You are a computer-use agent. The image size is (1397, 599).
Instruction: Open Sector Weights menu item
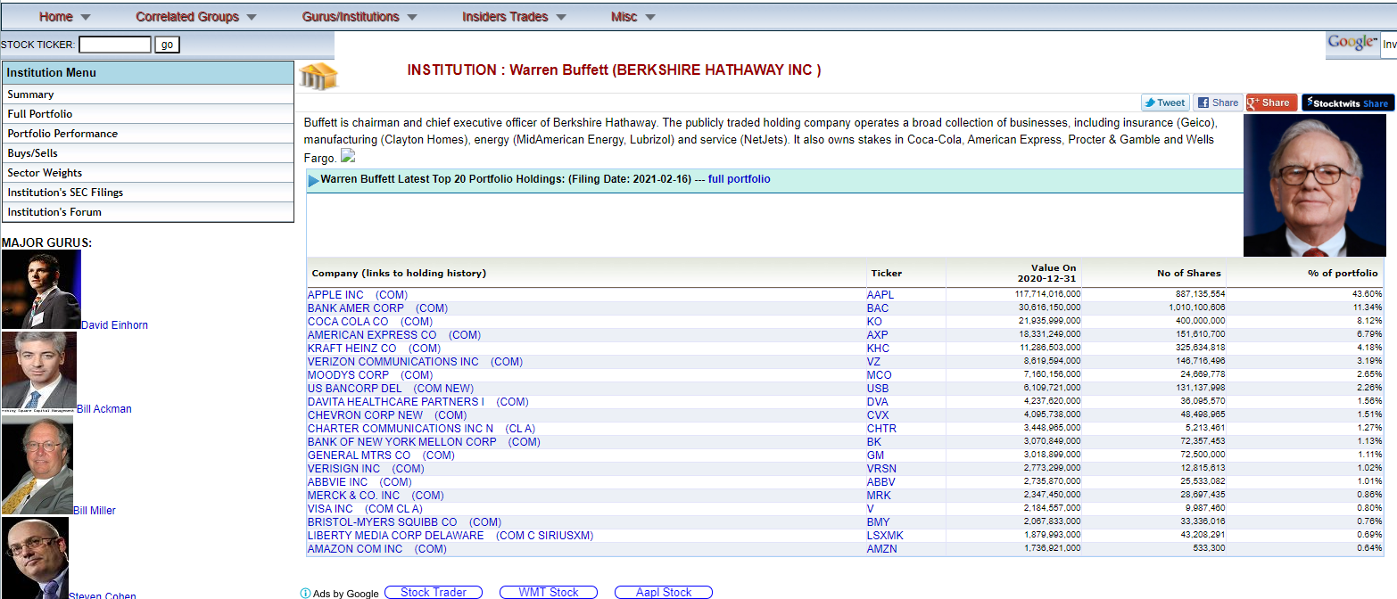148,173
